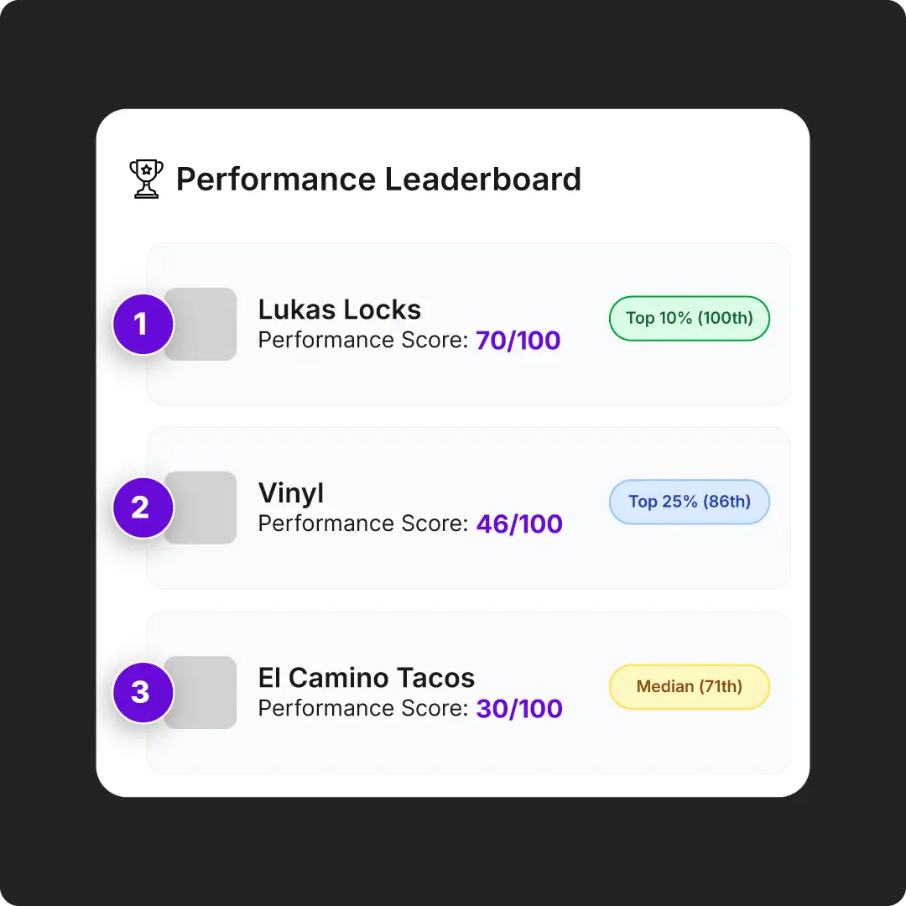Click the trophy icon beside Performance Leaderboard
Image resolution: width=906 pixels, height=906 pixels.
pyautogui.click(x=146, y=180)
